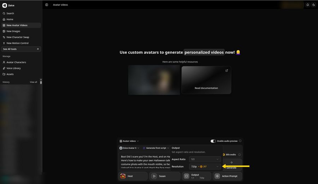The height and width of the screenshot is (184, 318).
Task: Select the Host avatar button
Action: pos(133,176)
